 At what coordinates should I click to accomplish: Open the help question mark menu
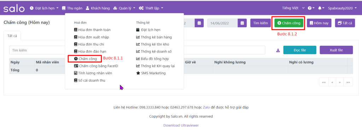(311, 8)
